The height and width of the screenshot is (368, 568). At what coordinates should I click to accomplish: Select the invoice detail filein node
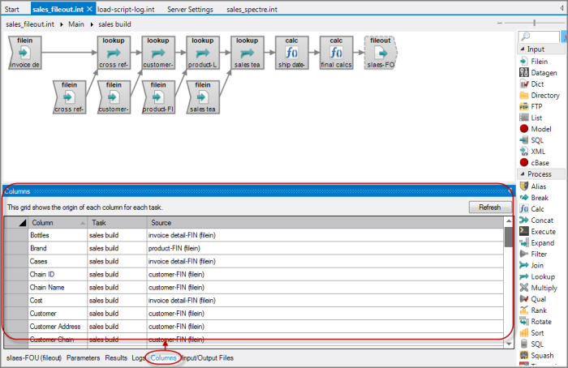[24, 53]
